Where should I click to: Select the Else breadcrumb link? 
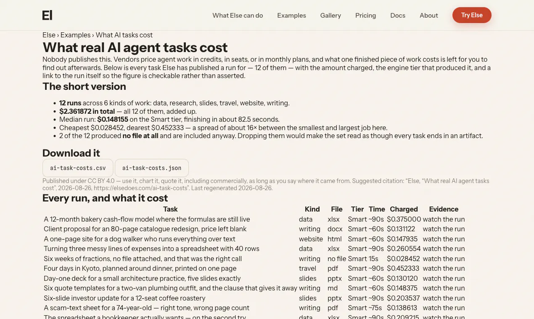(49, 35)
